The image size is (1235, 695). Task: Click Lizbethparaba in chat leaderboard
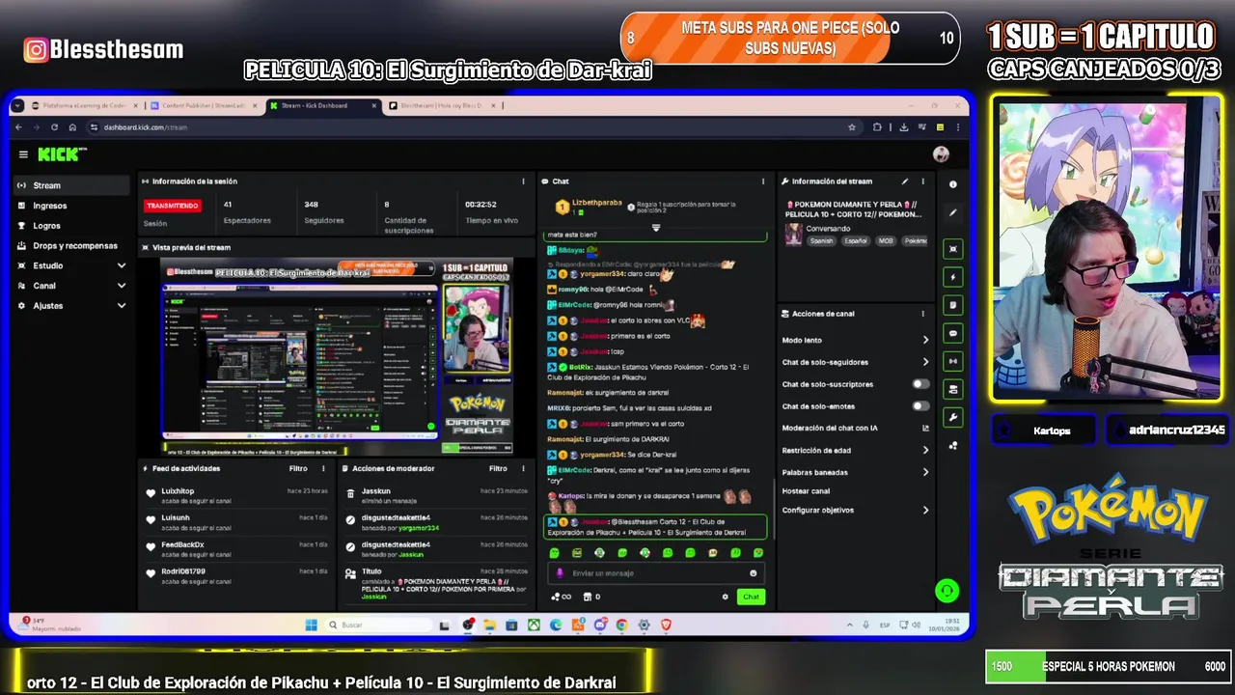click(x=596, y=203)
